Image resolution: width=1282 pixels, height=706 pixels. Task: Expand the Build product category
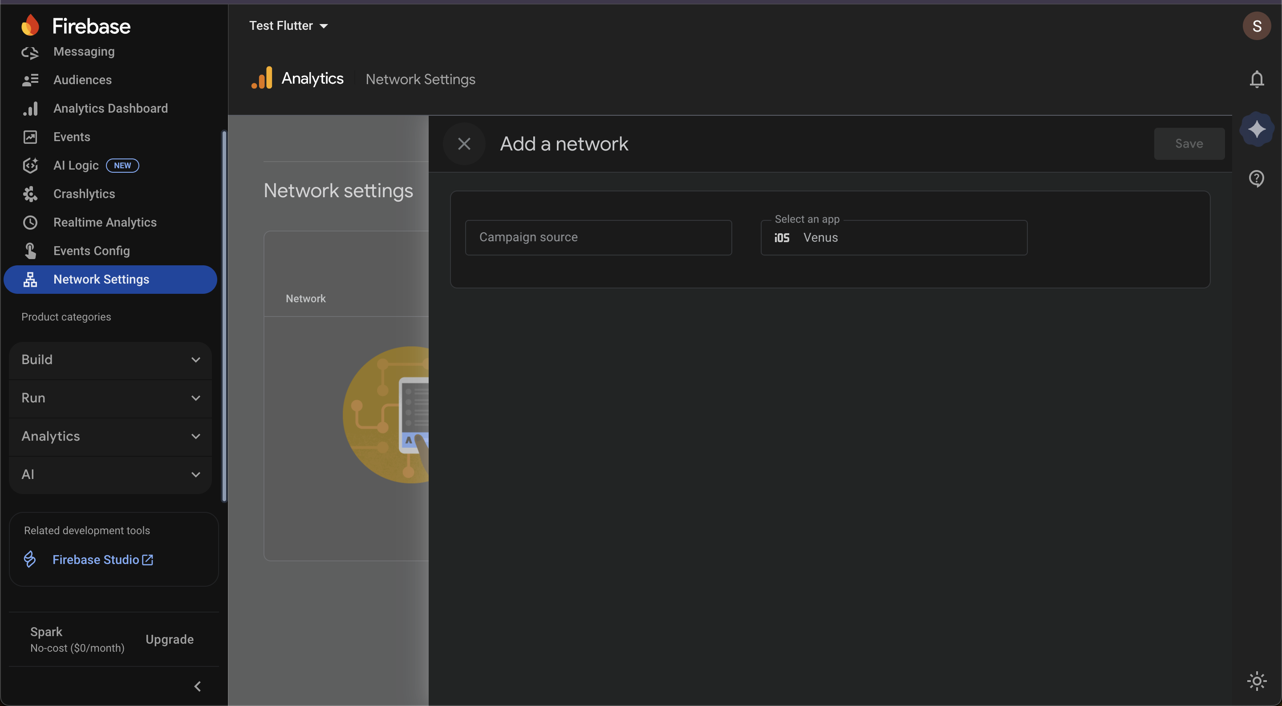pyautogui.click(x=110, y=360)
